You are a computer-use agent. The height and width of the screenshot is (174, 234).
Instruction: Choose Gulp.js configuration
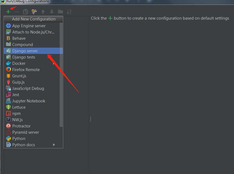coord(32,82)
